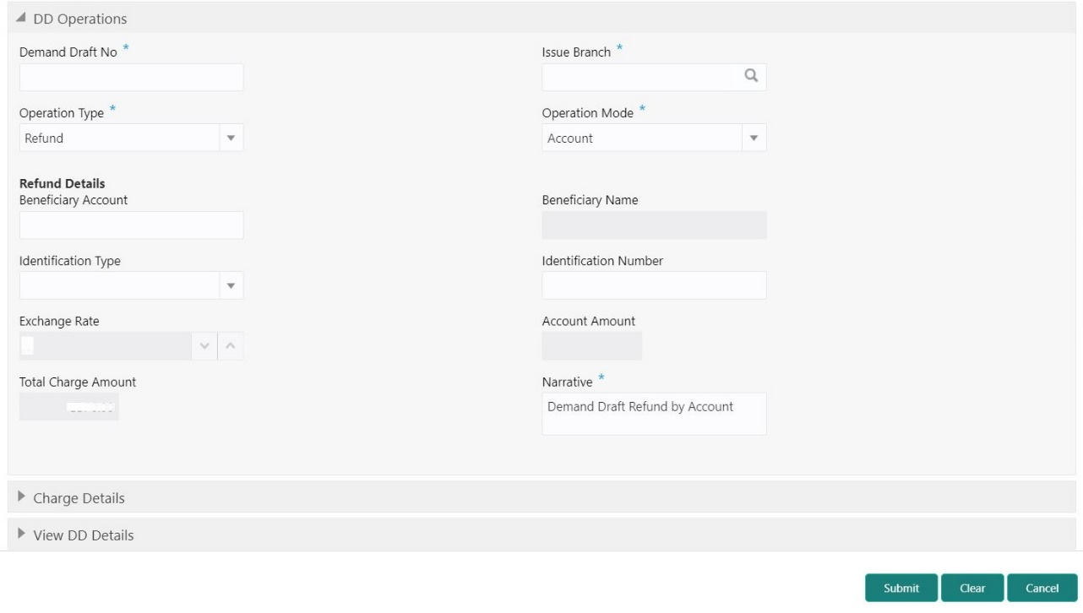Open the Operation Mode dropdown arrow
The image size is (1083, 613).
(754, 138)
